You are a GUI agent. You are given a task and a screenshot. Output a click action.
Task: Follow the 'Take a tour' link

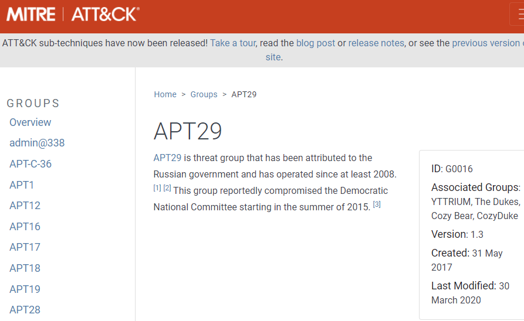[x=233, y=43]
